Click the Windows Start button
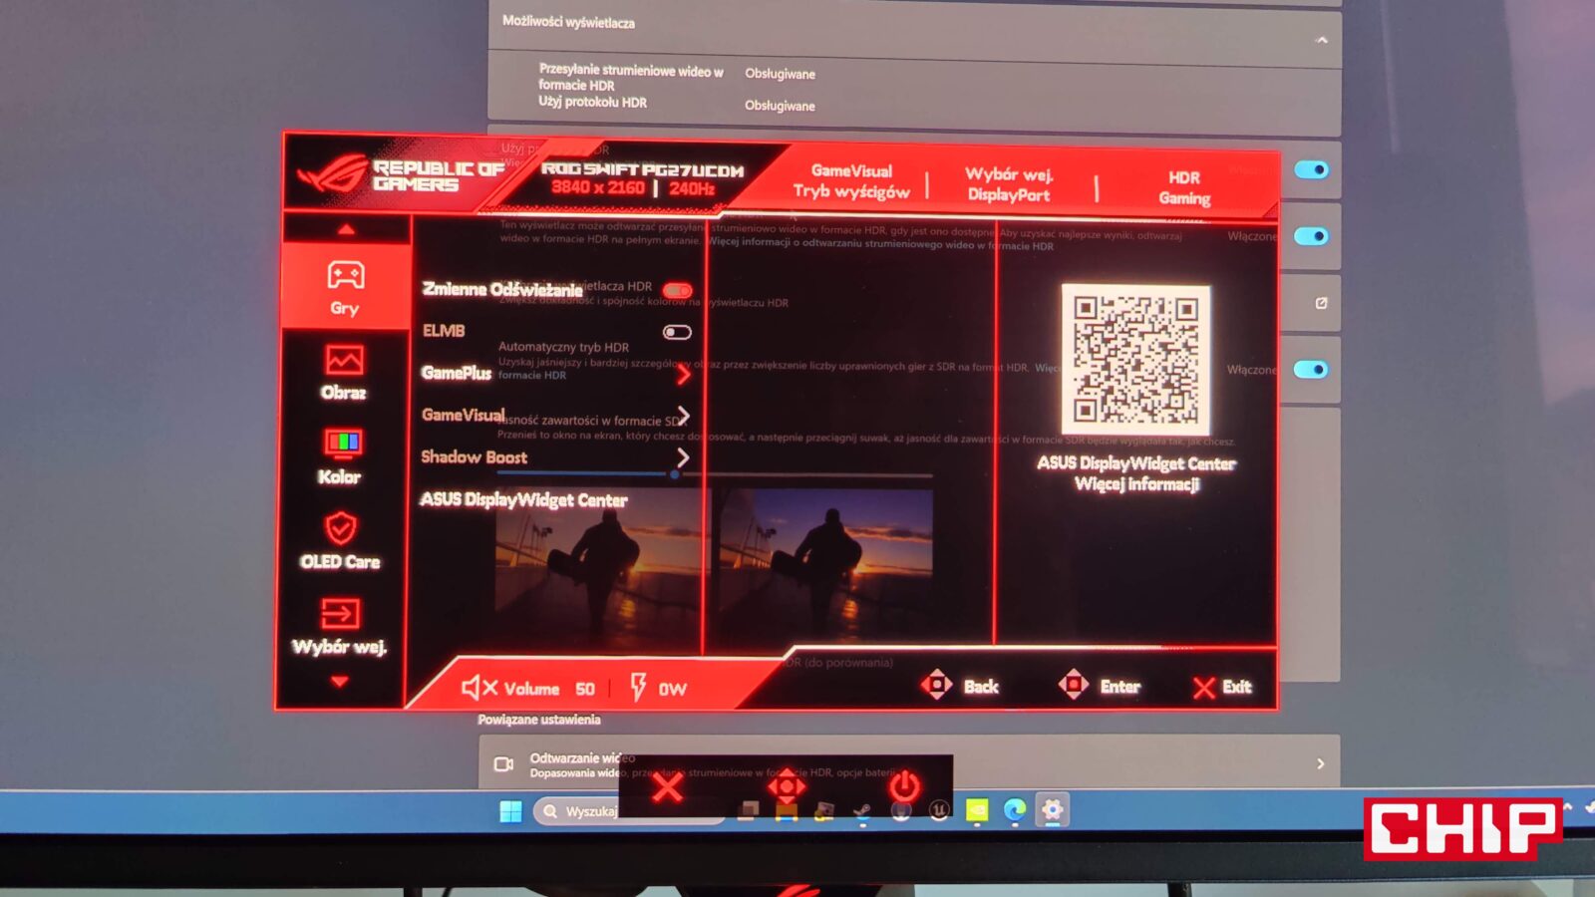The image size is (1595, 897). 510,811
